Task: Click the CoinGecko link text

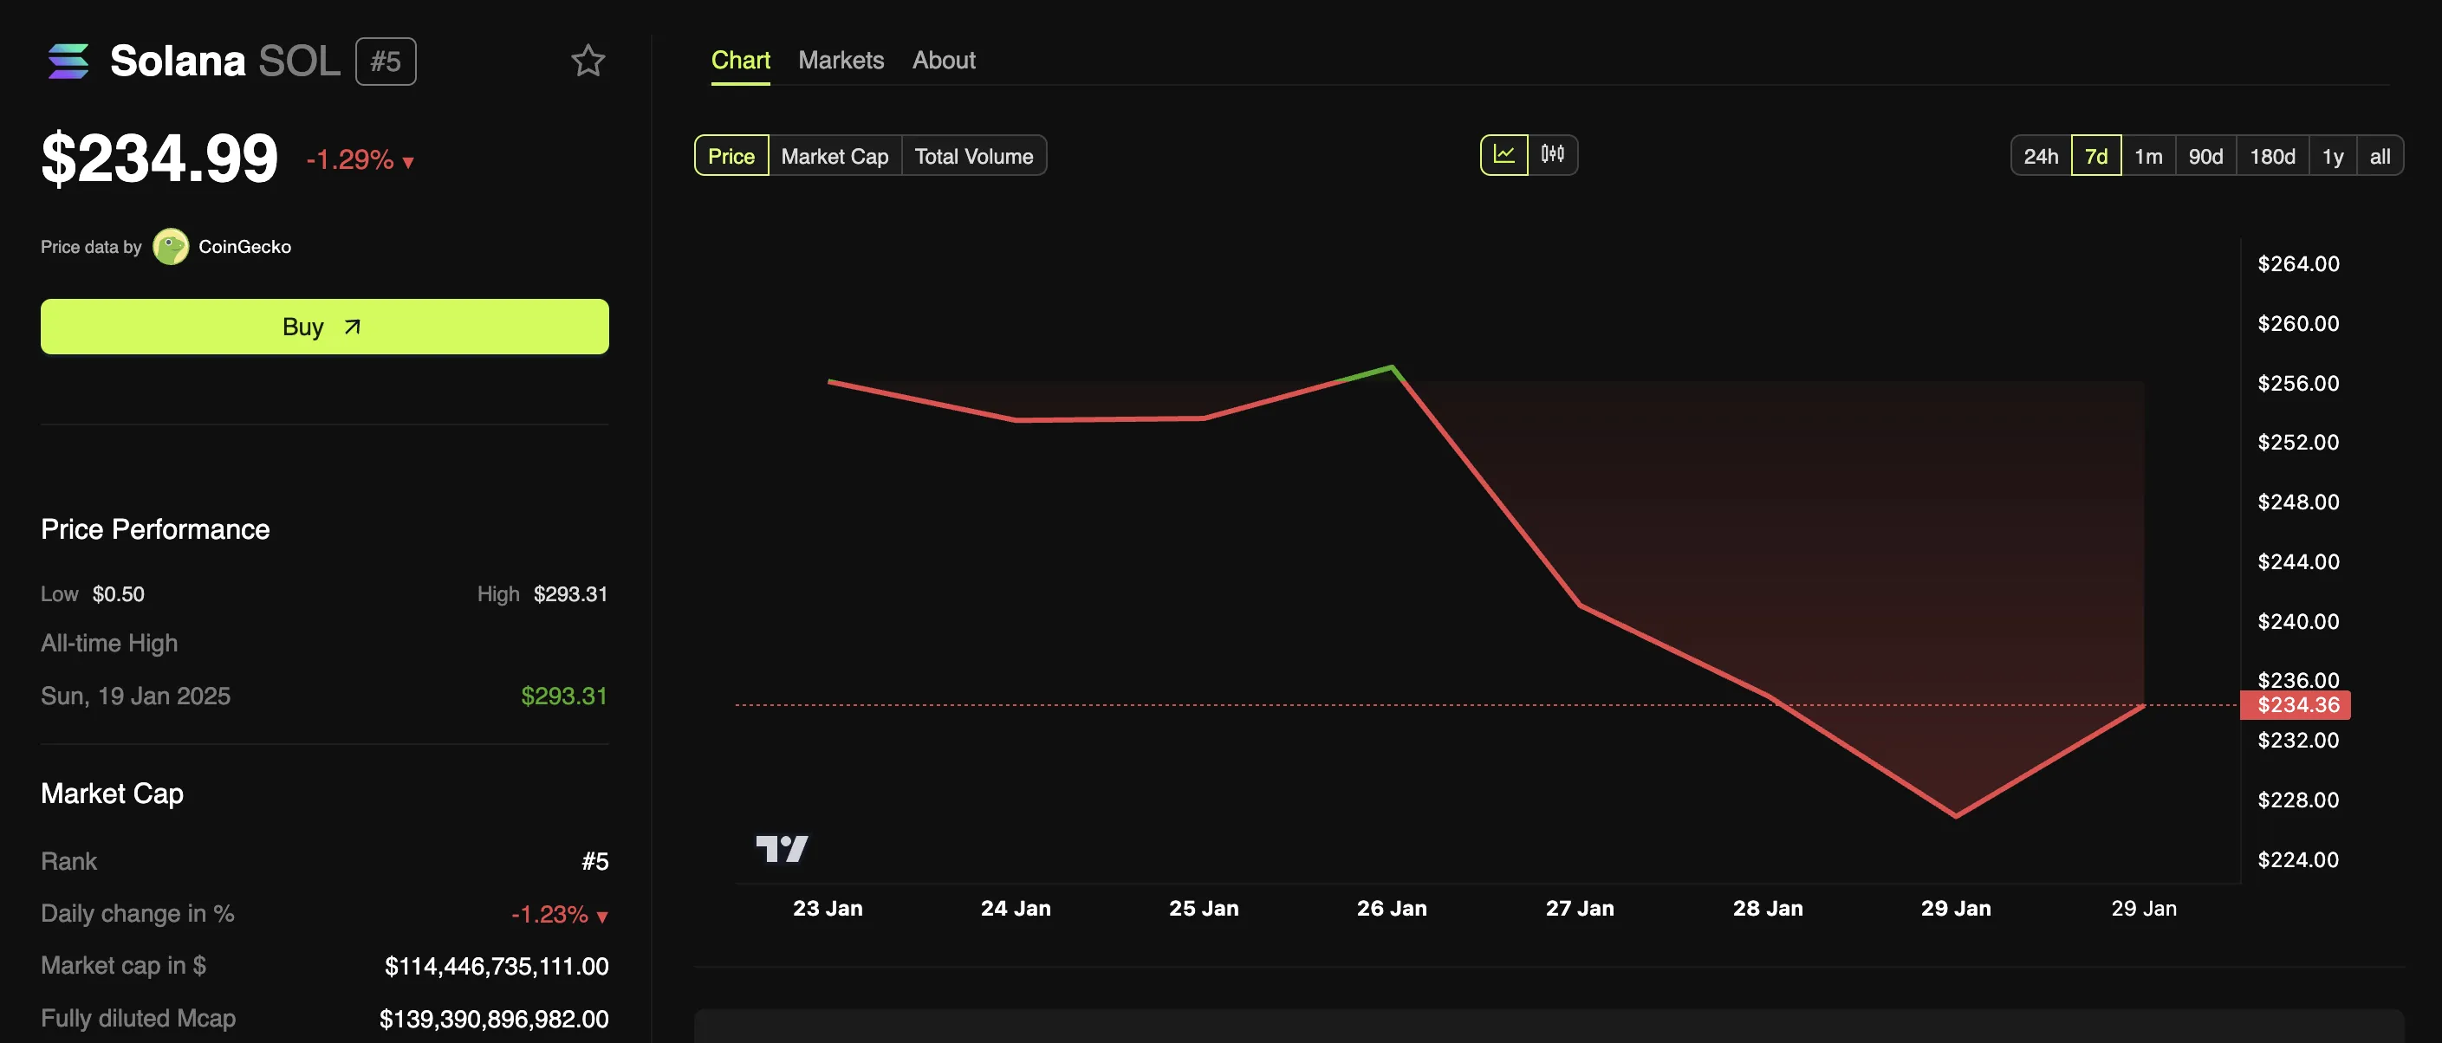Action: [244, 246]
